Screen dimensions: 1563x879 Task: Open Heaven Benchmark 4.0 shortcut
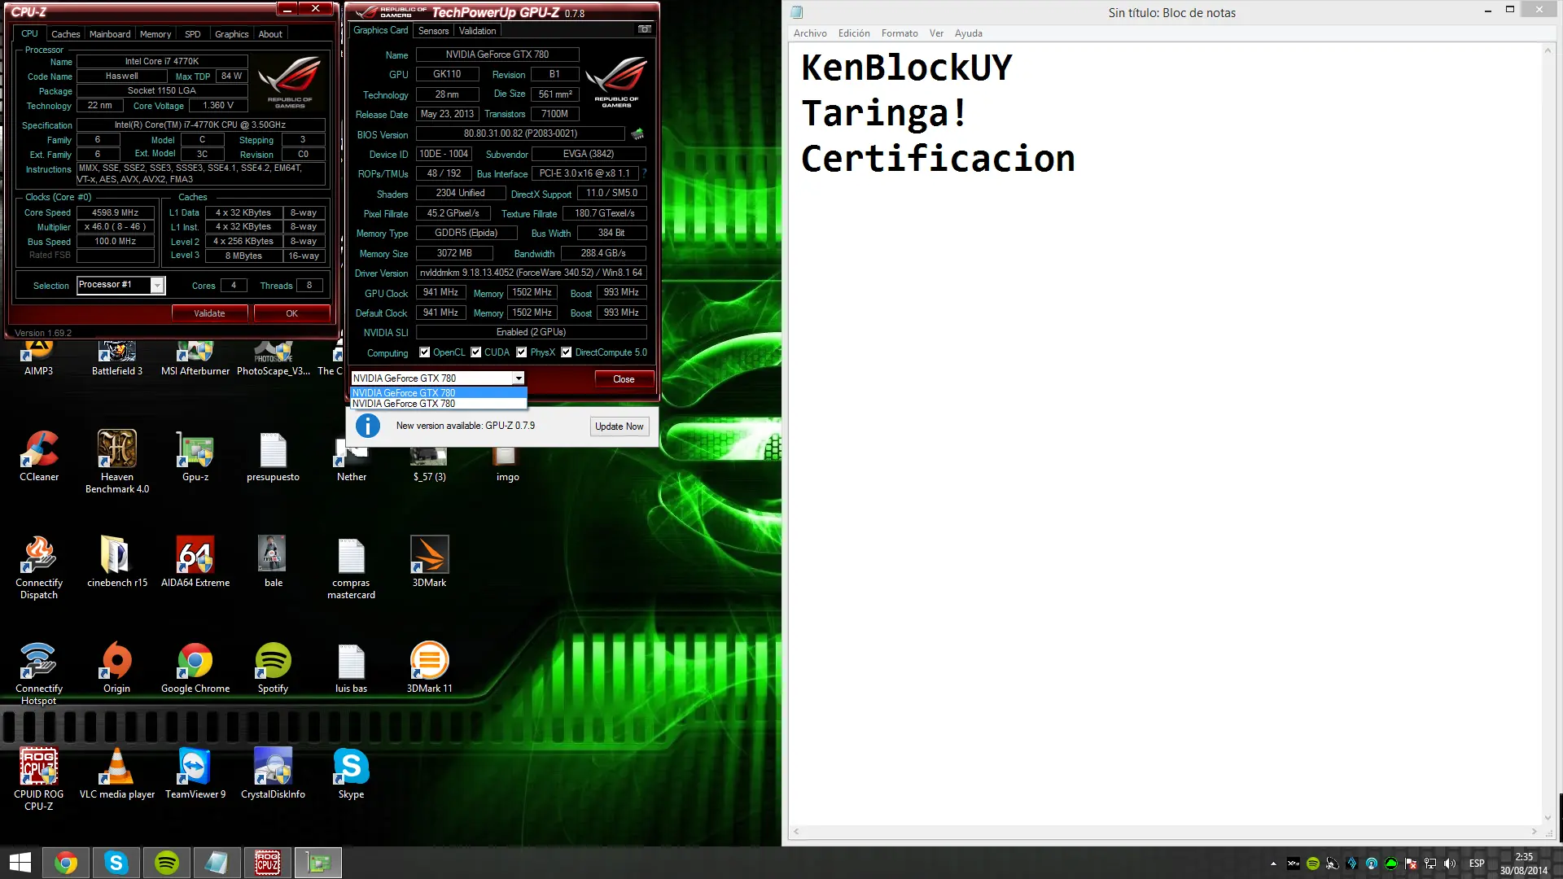tap(117, 461)
